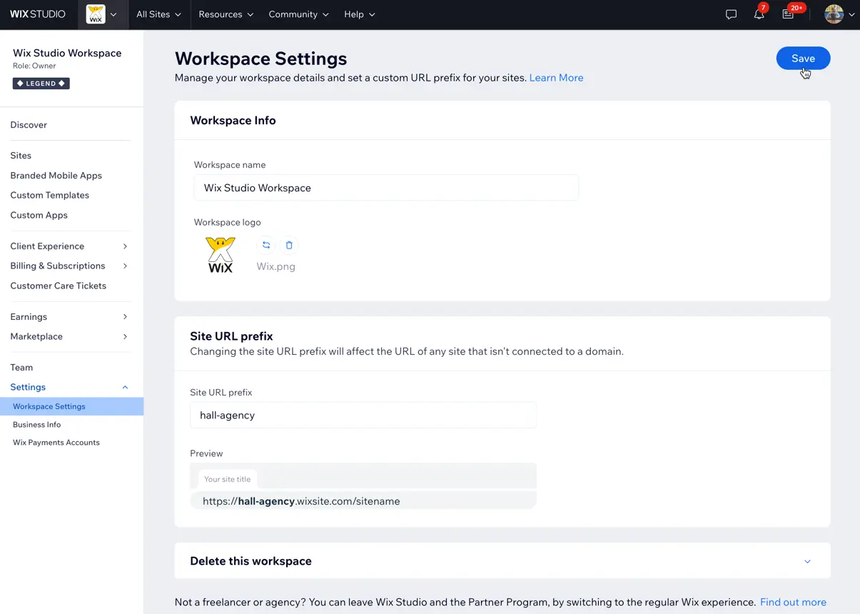Open the Team page
This screenshot has height=614, width=860.
21,368
